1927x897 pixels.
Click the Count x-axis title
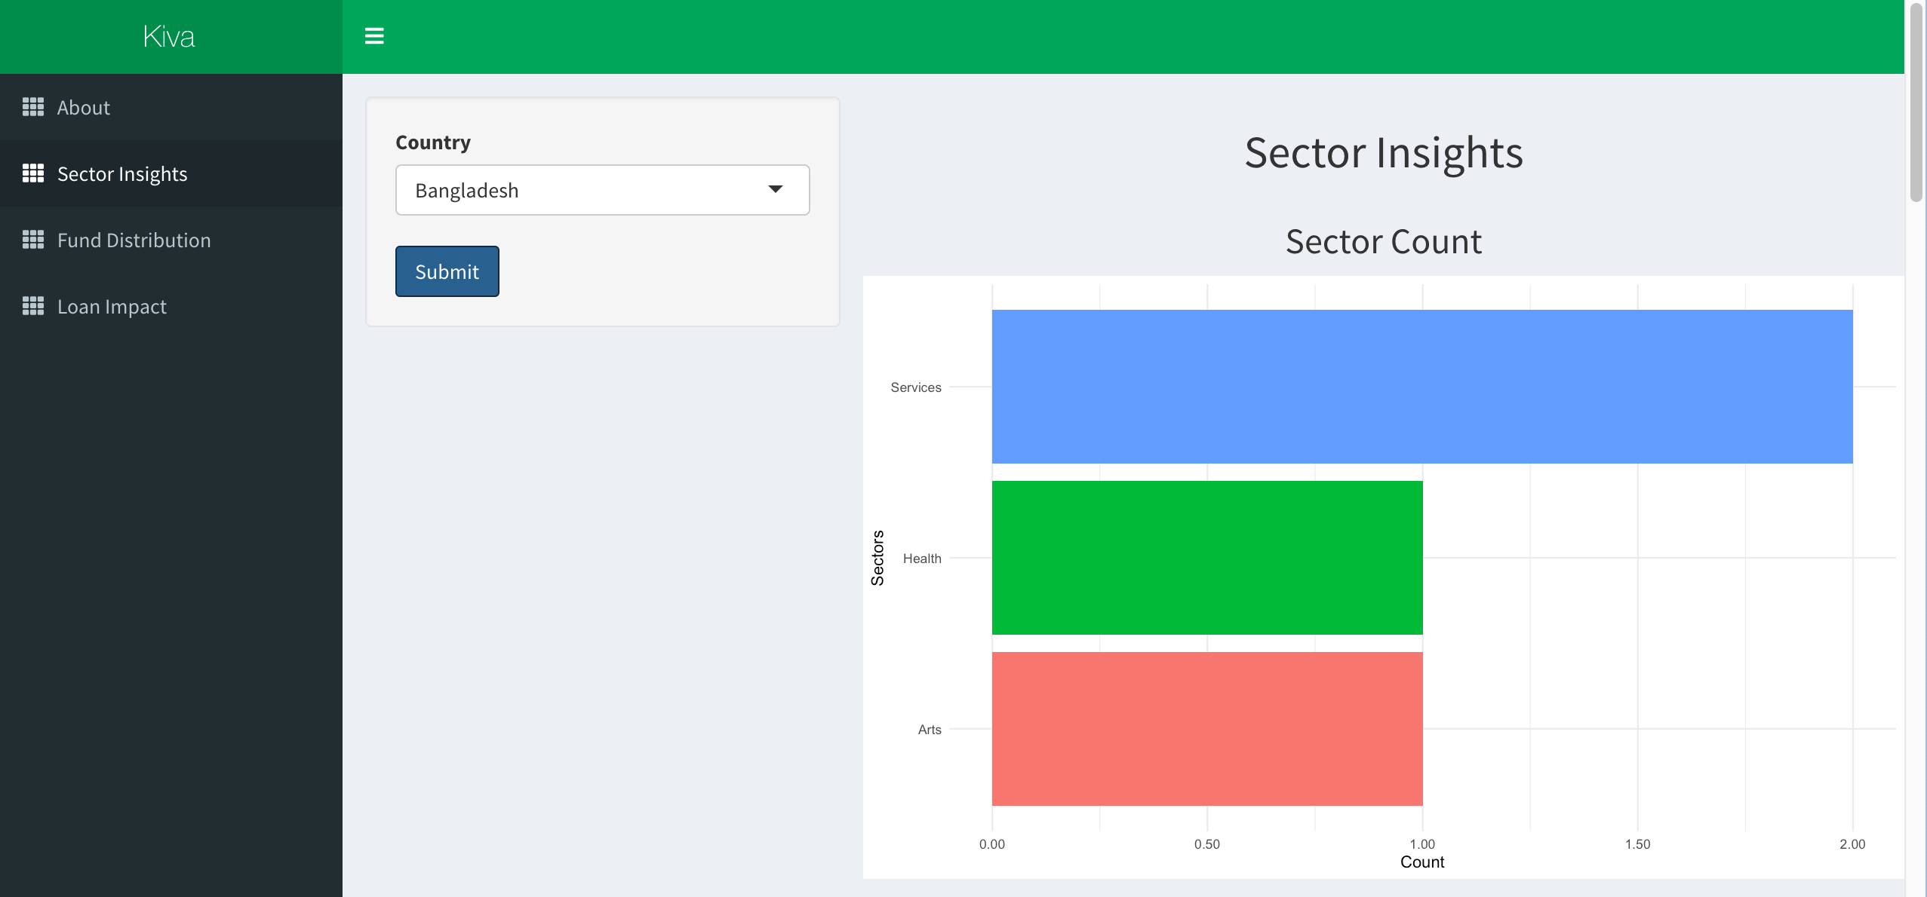[1421, 862]
